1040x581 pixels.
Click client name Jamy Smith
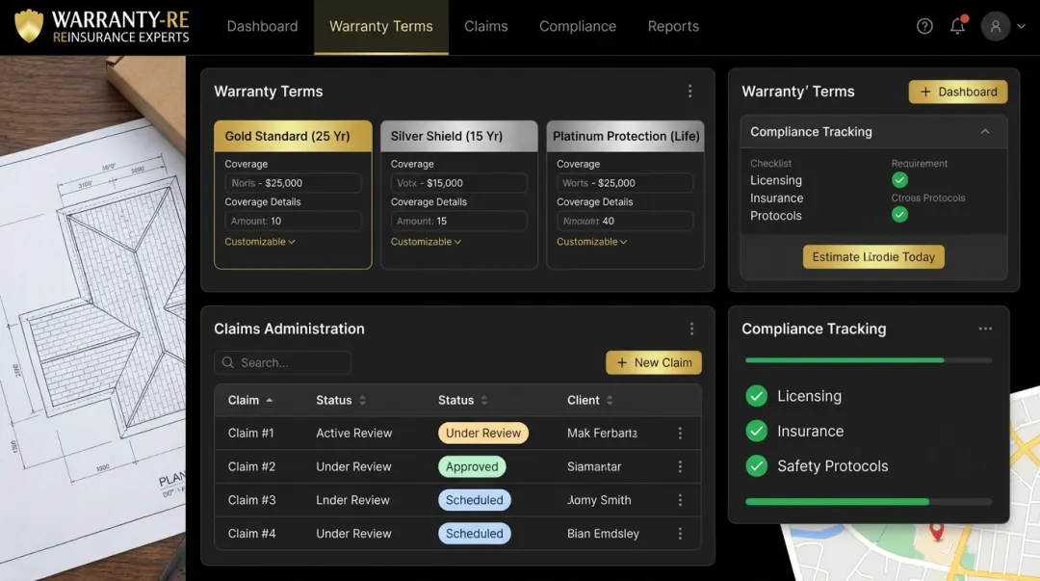click(x=599, y=500)
